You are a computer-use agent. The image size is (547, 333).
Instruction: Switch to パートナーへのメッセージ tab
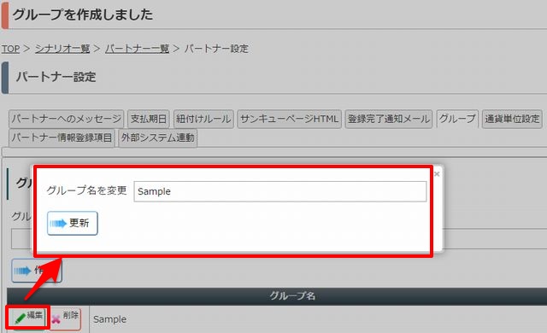pyautogui.click(x=67, y=119)
